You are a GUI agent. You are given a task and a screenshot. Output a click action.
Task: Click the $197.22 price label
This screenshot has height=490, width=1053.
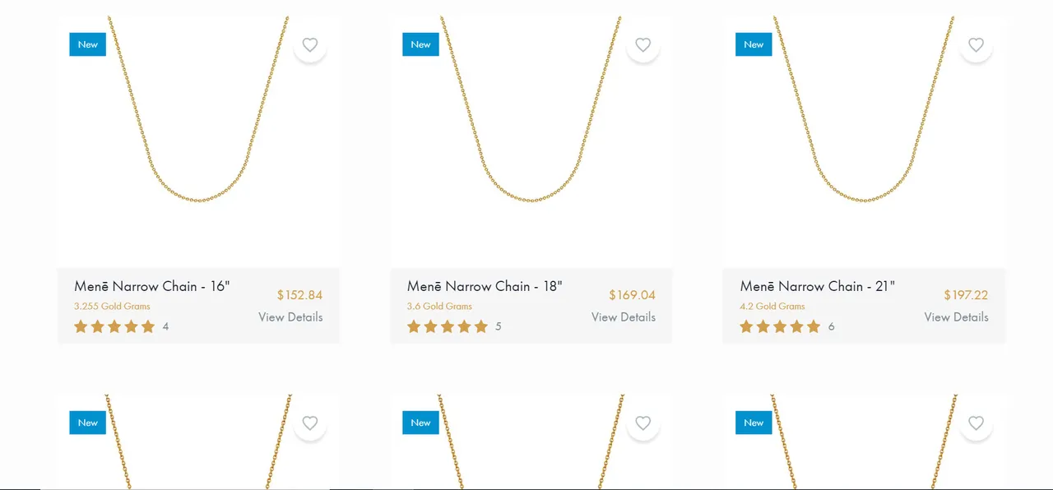coord(966,295)
